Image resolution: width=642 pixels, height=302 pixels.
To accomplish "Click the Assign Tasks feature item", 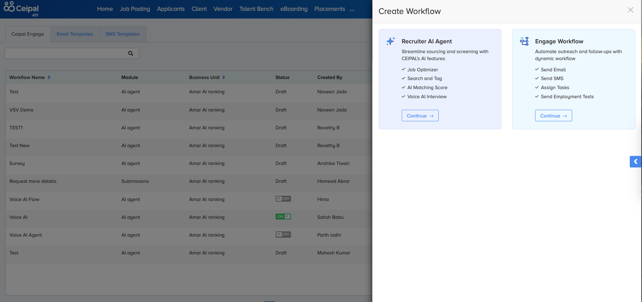I will tap(555, 87).
